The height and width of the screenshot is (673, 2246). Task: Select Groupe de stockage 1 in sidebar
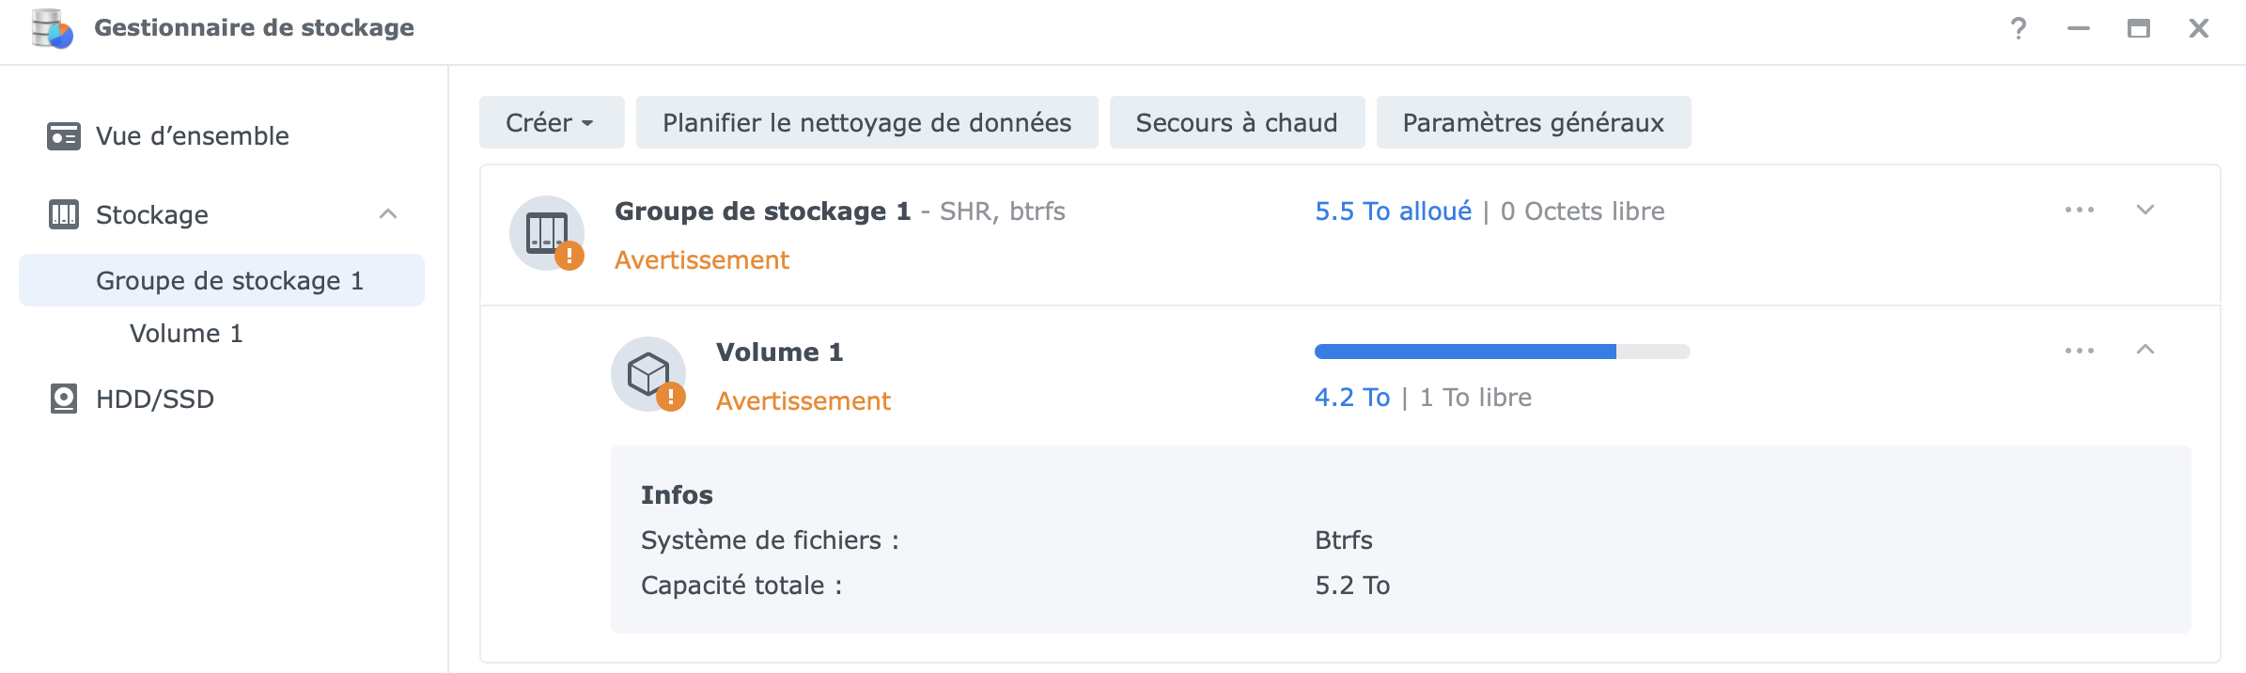(x=229, y=280)
